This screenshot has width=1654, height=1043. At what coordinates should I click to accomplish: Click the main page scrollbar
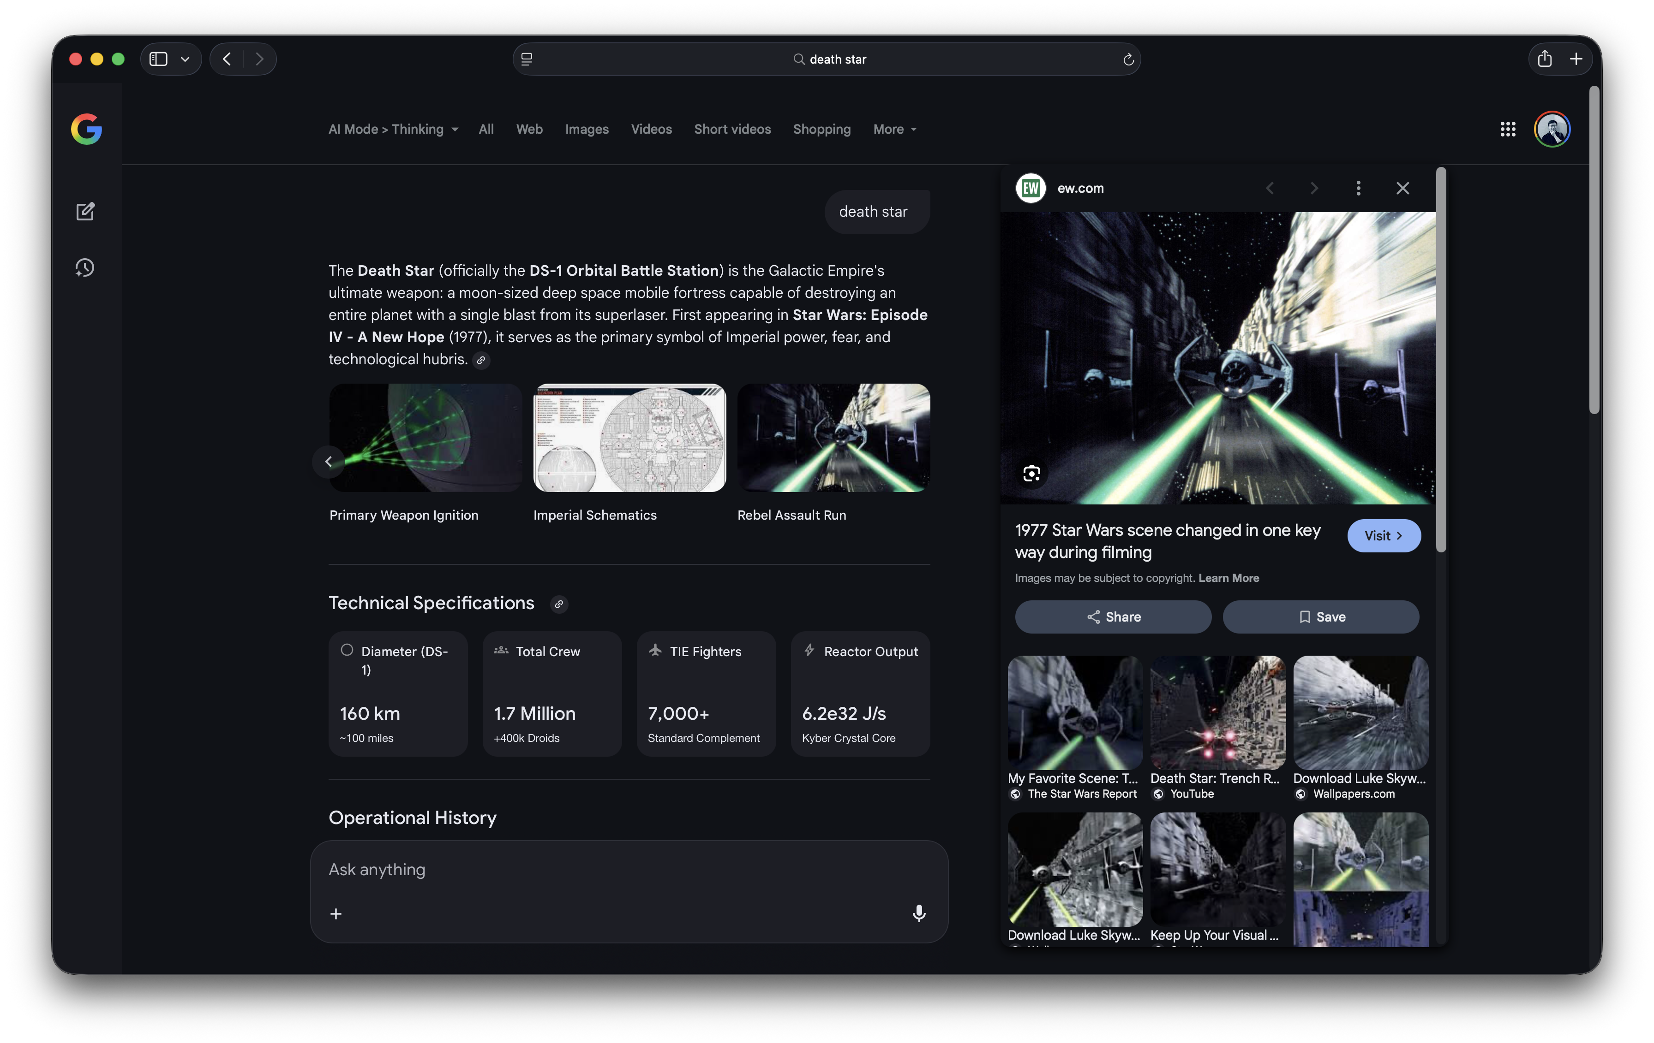click(x=1594, y=250)
